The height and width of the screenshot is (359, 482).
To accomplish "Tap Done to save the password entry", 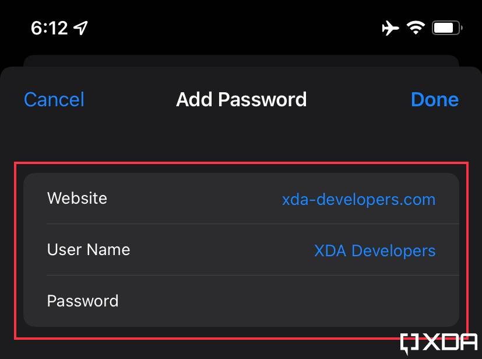I will [434, 100].
